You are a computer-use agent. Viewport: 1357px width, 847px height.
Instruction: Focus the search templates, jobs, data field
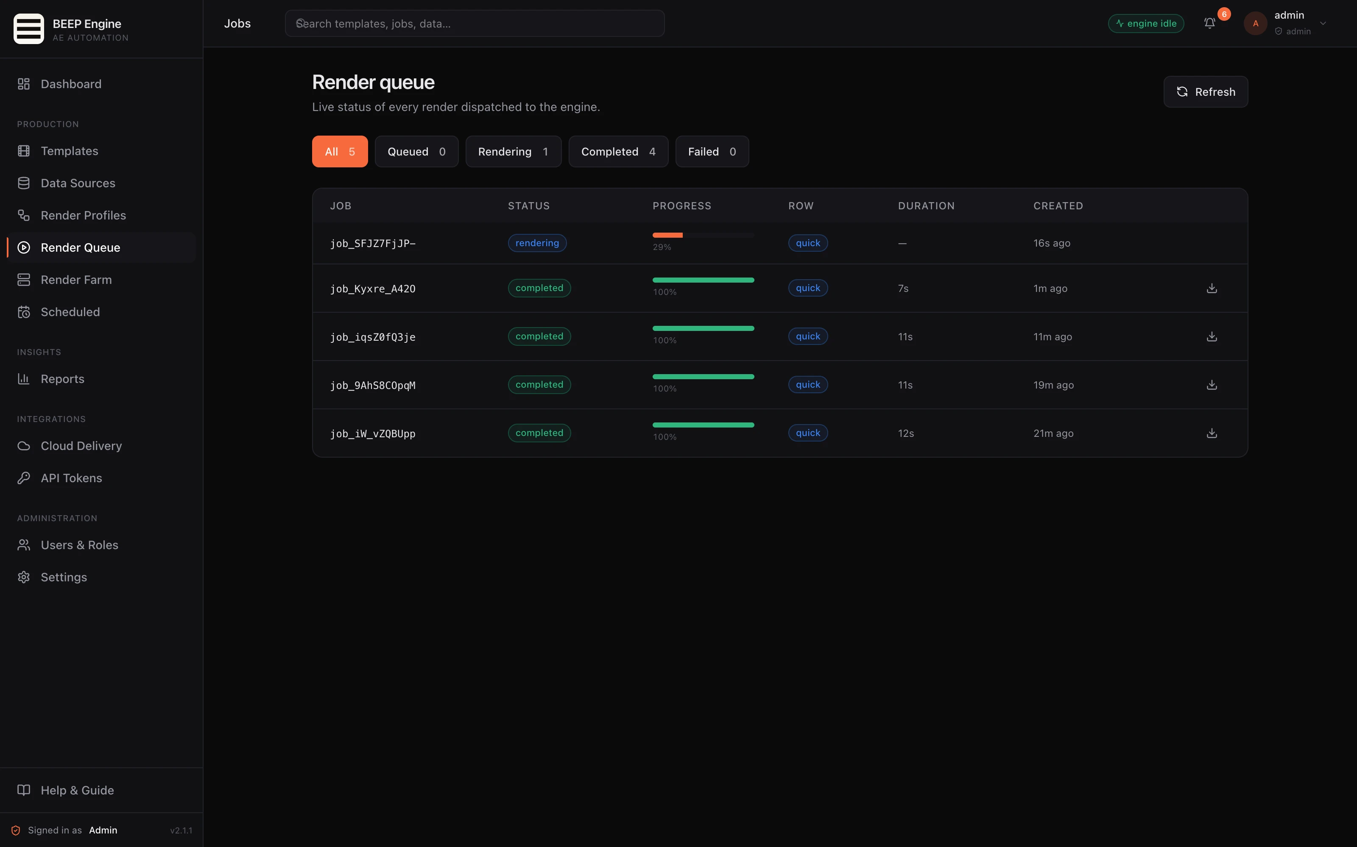coord(475,24)
